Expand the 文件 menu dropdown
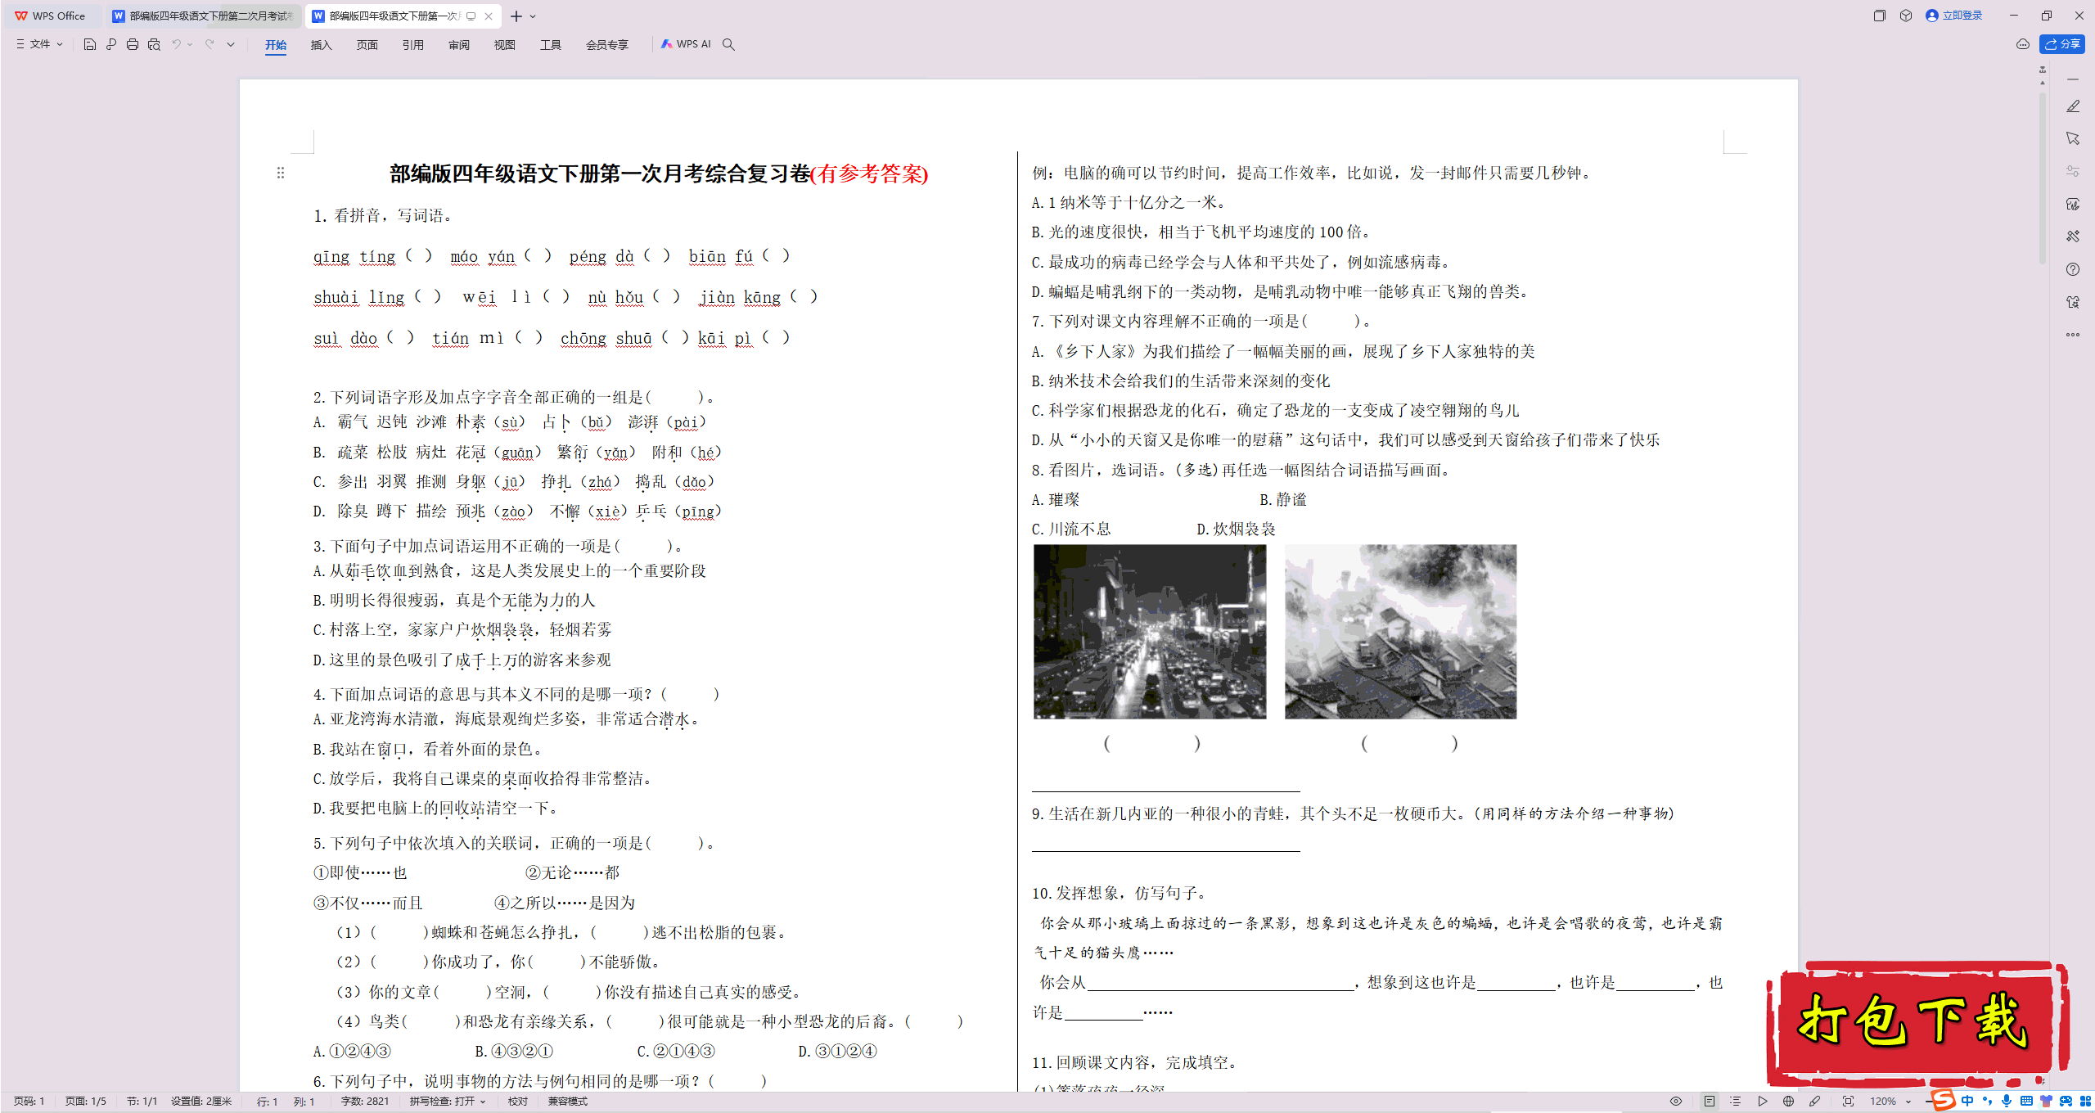This screenshot has width=2095, height=1113. (x=39, y=44)
